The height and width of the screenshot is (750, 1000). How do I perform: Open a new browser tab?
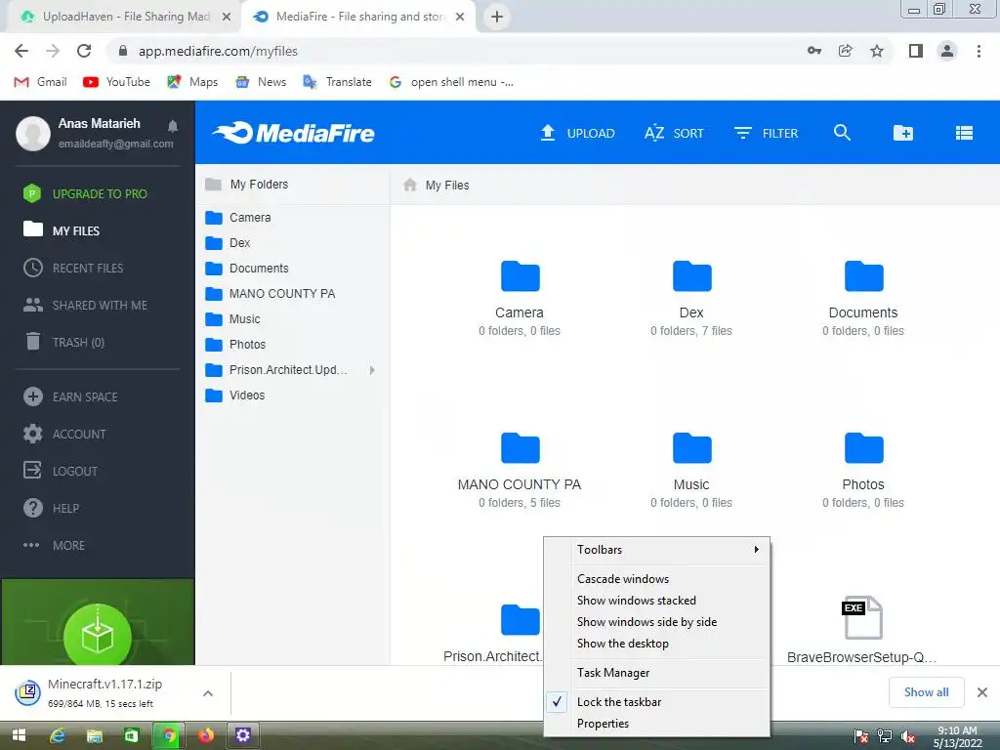tap(497, 17)
